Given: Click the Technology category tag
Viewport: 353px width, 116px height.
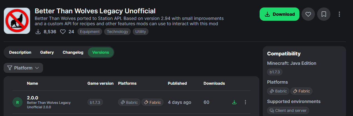Looking at the screenshot, I should tap(117, 32).
